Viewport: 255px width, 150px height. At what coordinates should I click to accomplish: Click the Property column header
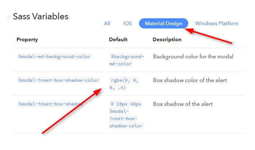tap(27, 40)
